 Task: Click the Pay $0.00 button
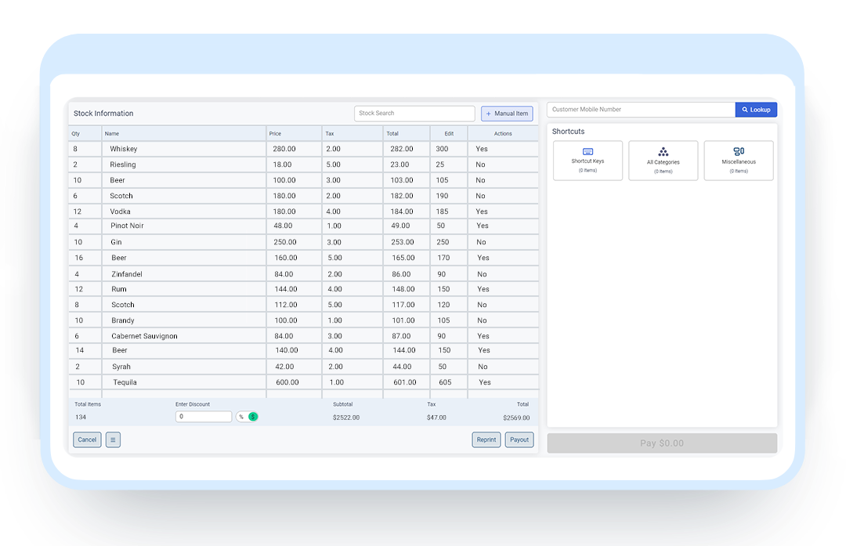coord(662,443)
